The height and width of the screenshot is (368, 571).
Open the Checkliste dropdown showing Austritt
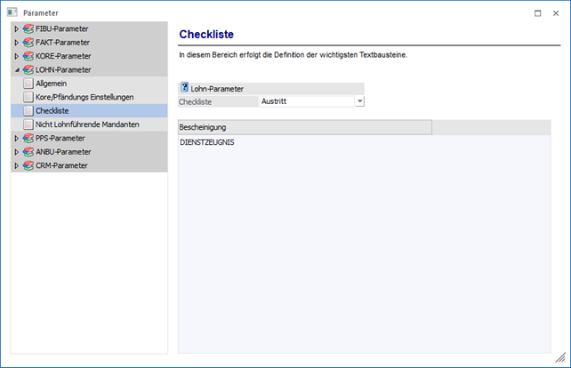(x=359, y=101)
